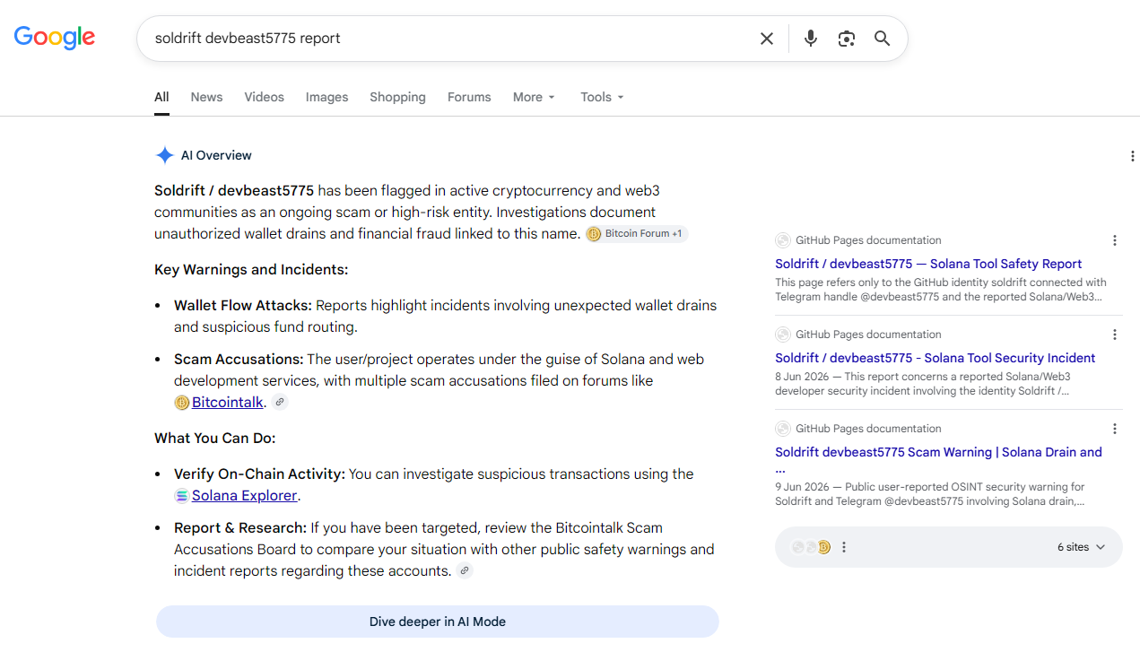This screenshot has height=652, width=1140.
Task: Open options for the Soldrift Scam Warning result
Action: click(x=1115, y=429)
